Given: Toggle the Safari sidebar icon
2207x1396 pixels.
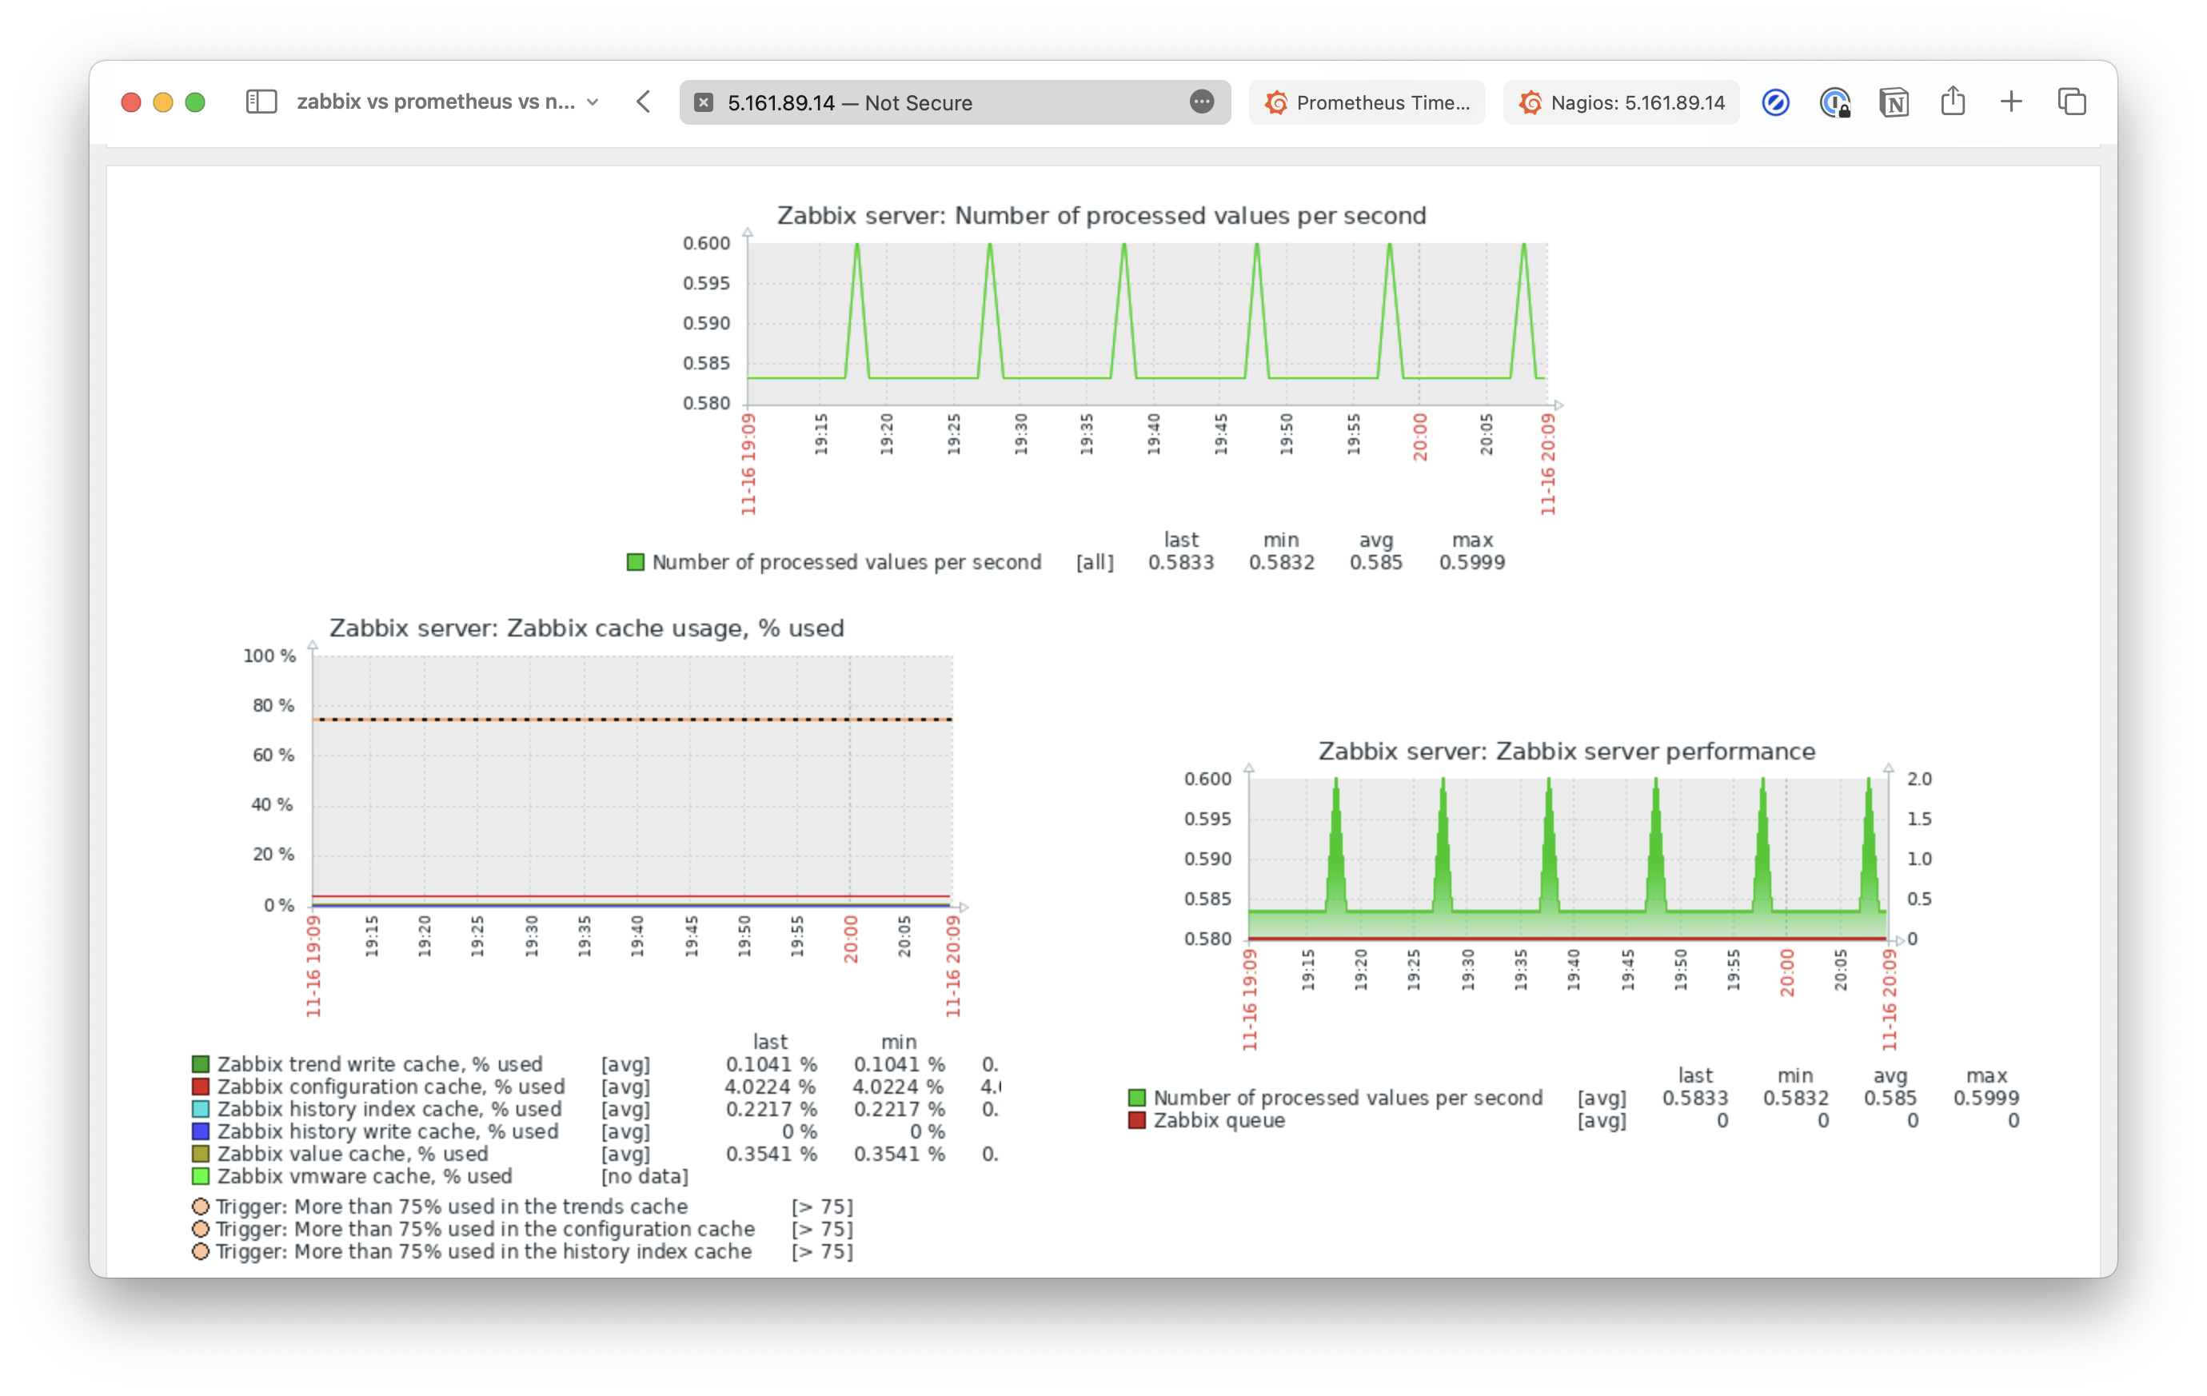Looking at the screenshot, I should pyautogui.click(x=261, y=102).
